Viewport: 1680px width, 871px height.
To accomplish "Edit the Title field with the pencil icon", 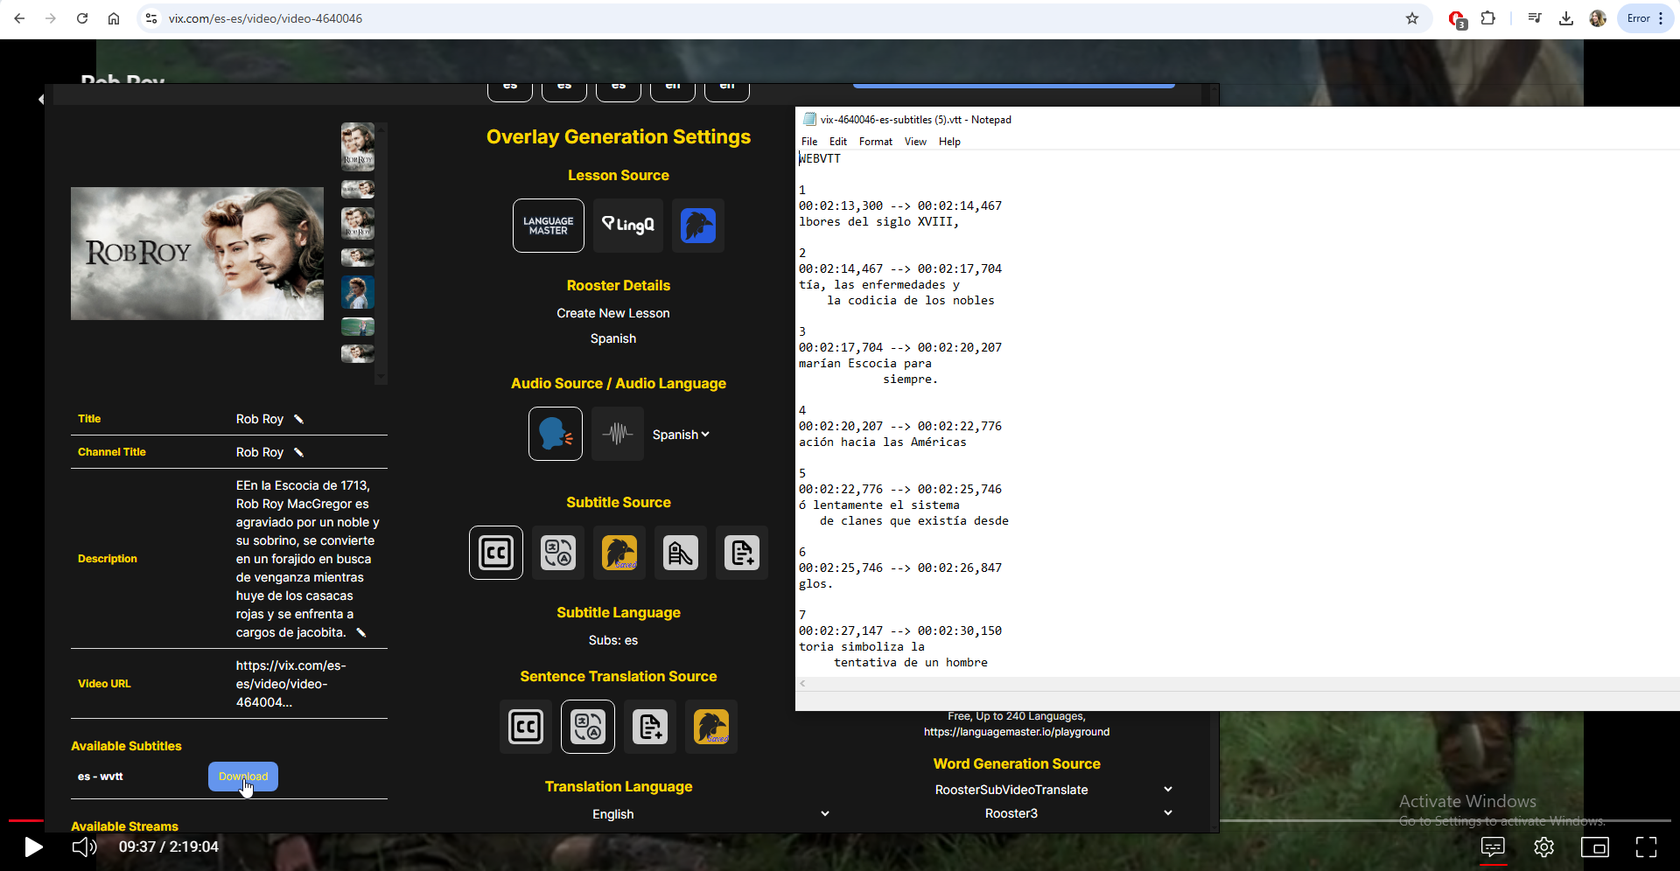I will click(298, 419).
